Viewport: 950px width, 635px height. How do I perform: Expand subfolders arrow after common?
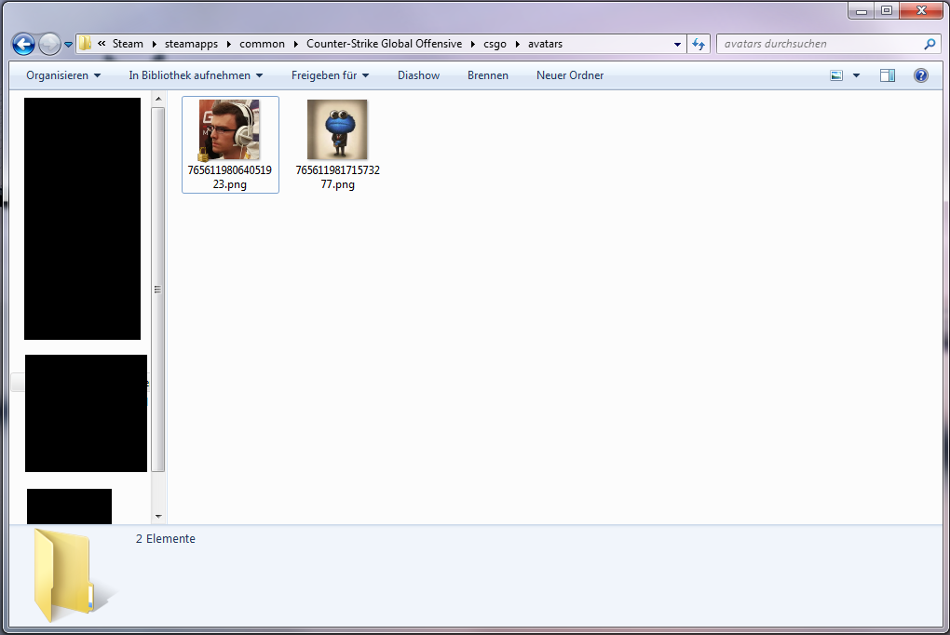pyautogui.click(x=296, y=45)
